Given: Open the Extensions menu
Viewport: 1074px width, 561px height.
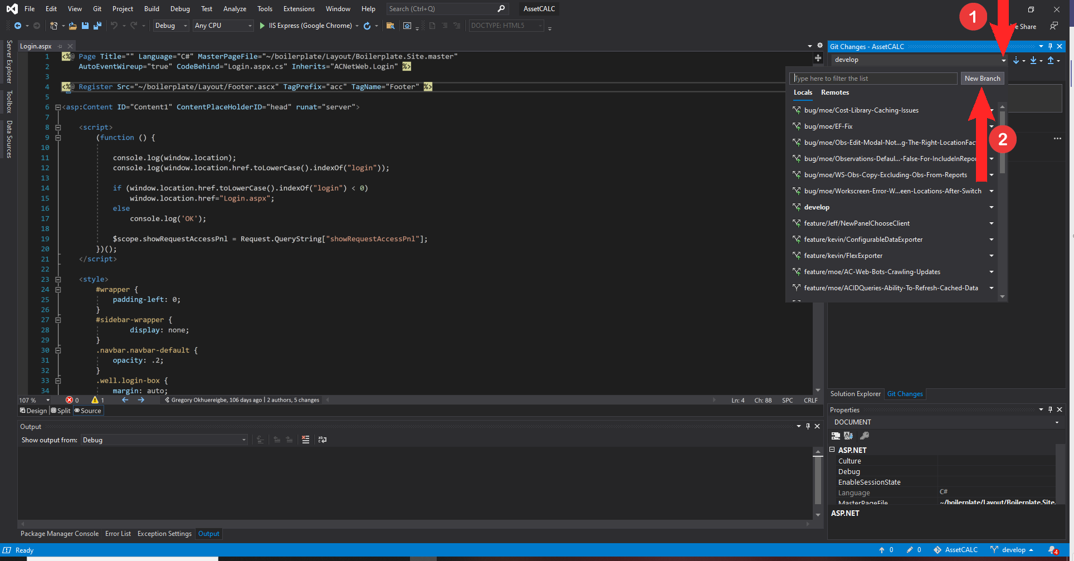Looking at the screenshot, I should [299, 9].
